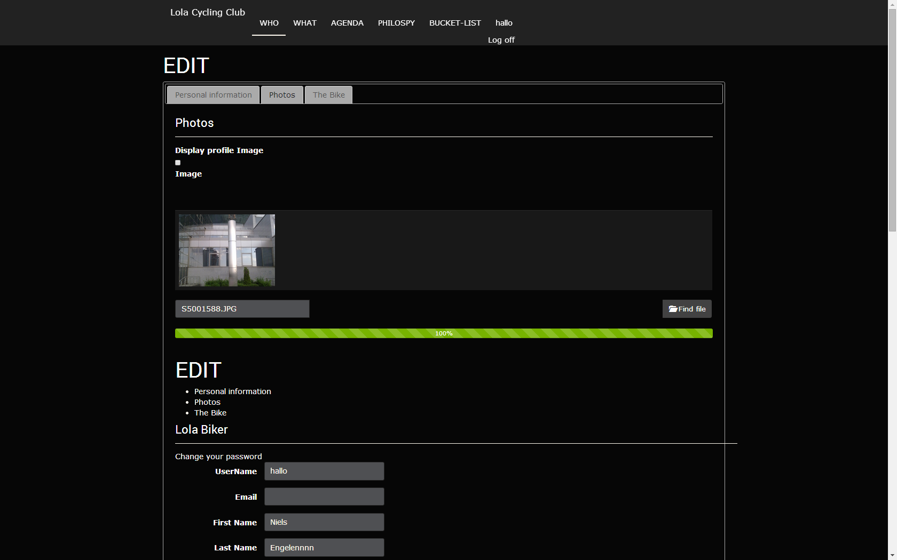This screenshot has width=897, height=560.
Task: Click into the empty Email field
Action: click(x=324, y=497)
